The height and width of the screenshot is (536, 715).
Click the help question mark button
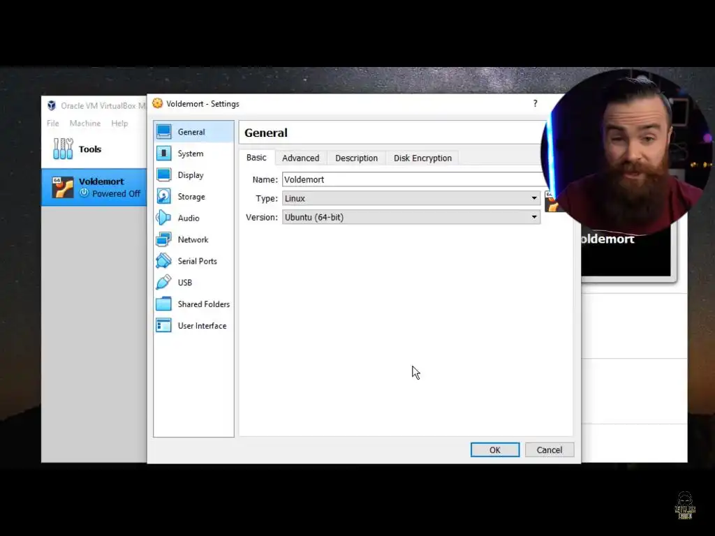(x=536, y=103)
